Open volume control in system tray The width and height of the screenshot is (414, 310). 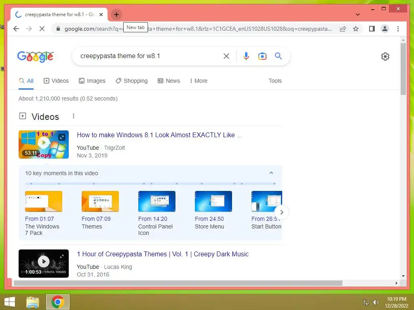(376, 302)
